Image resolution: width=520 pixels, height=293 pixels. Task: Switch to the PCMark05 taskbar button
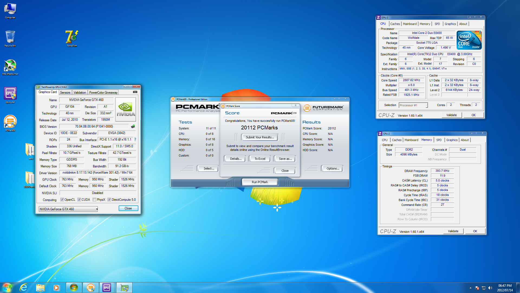coord(90,288)
